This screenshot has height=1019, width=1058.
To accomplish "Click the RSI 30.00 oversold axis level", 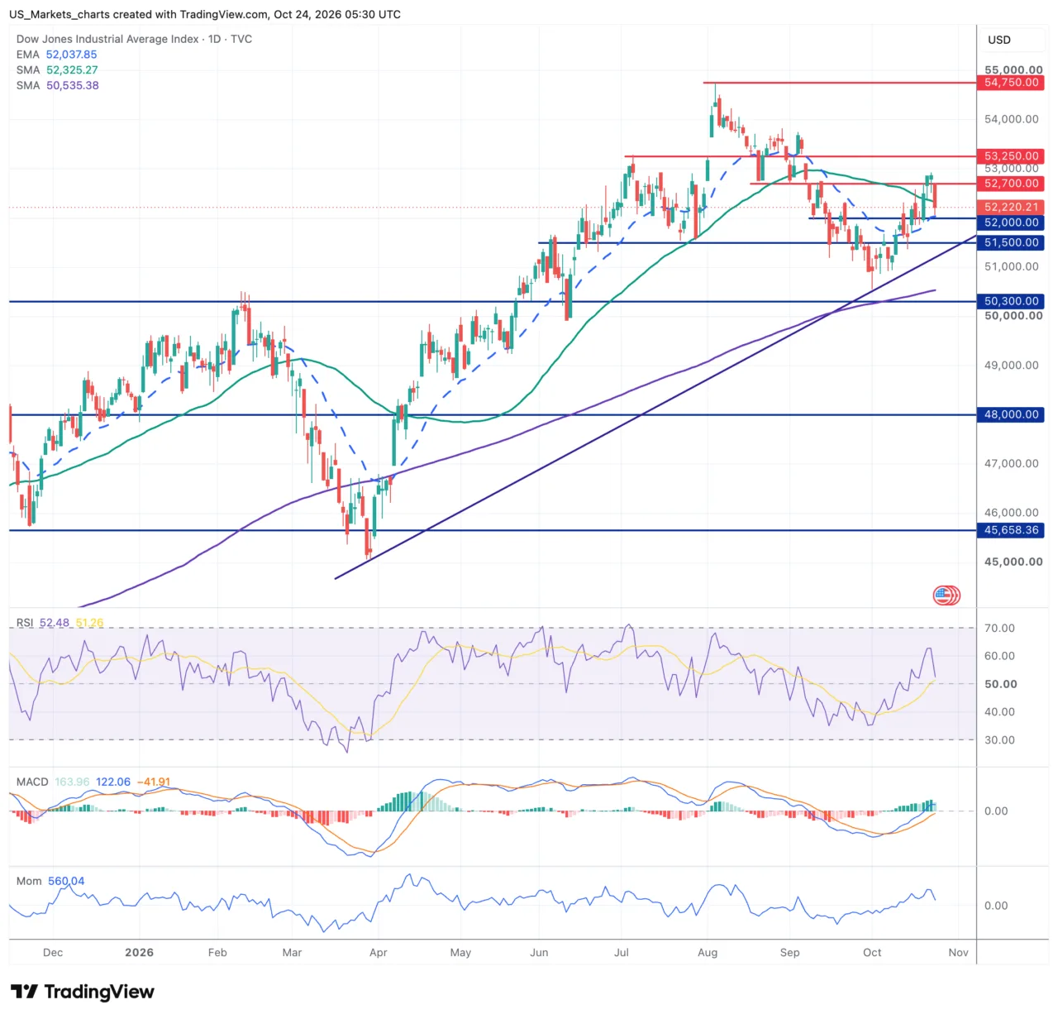I will (999, 739).
